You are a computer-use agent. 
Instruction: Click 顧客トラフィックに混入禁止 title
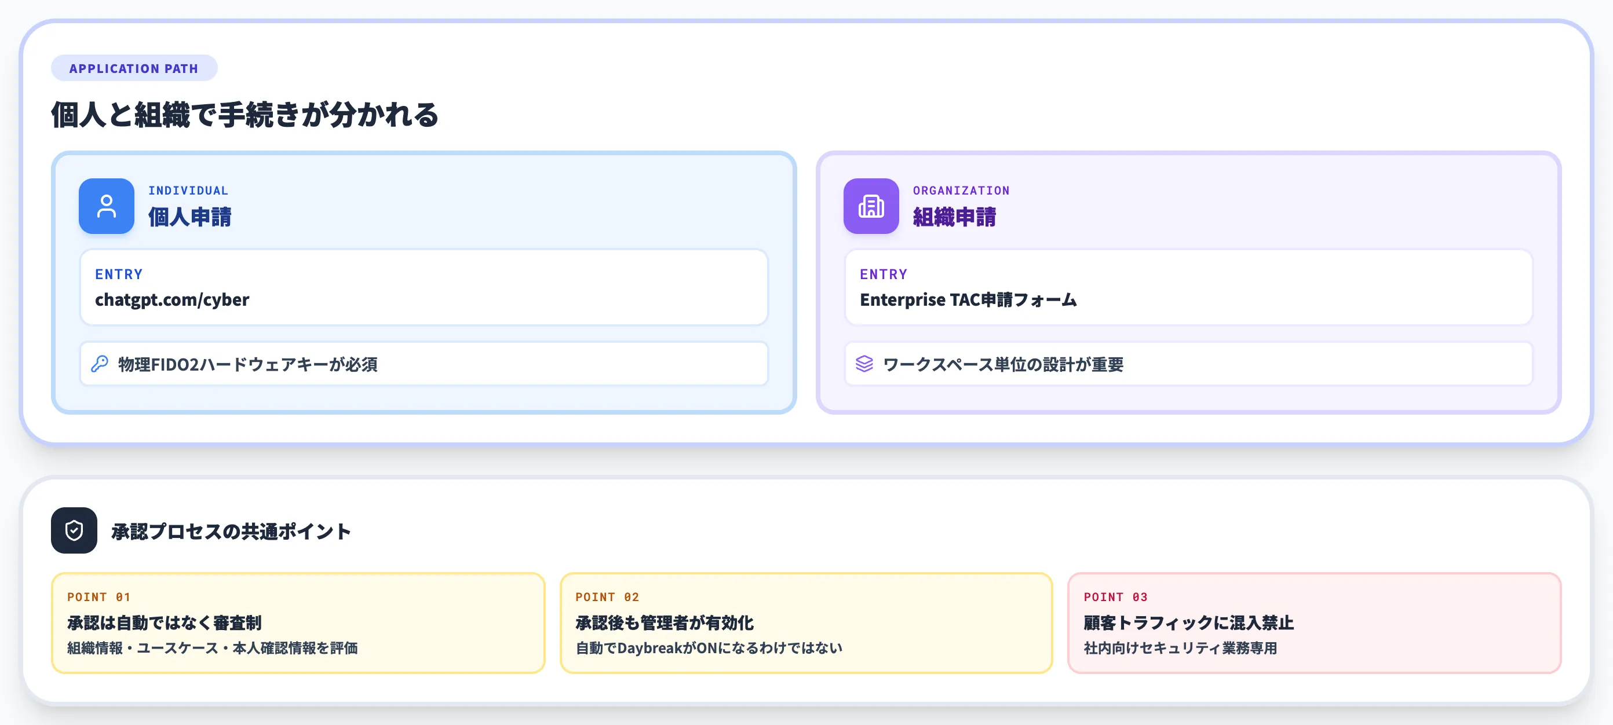1189,623
